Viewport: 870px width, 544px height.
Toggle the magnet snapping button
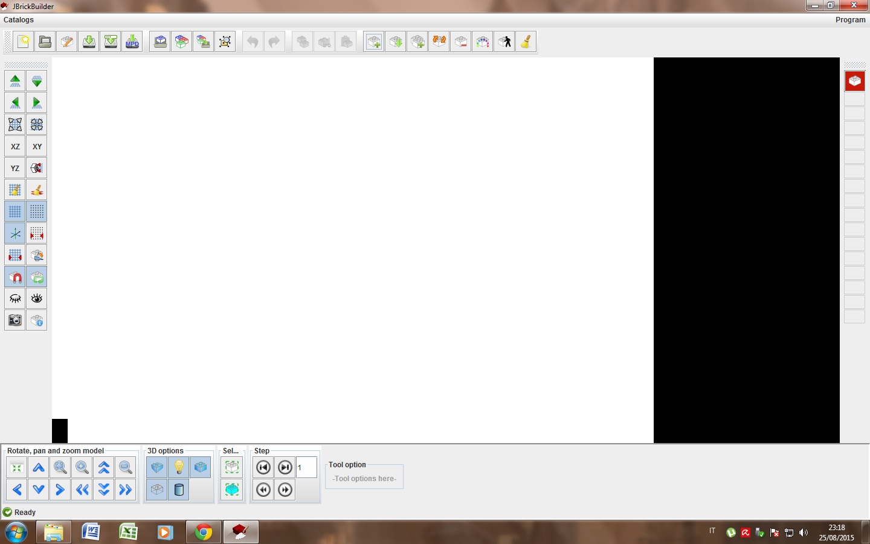pos(15,277)
